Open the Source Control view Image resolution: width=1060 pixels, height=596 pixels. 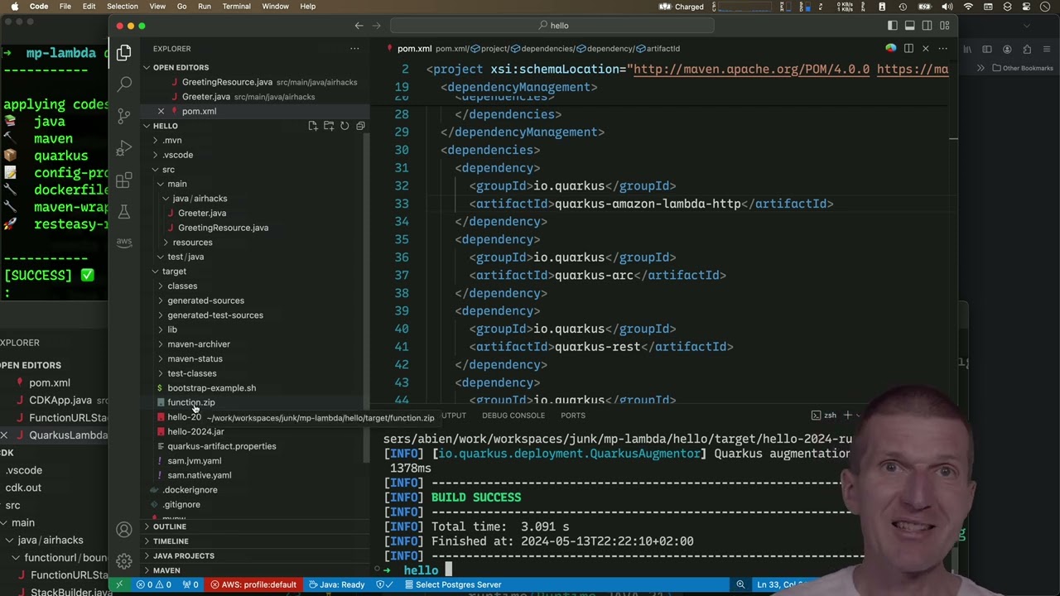tap(124, 116)
